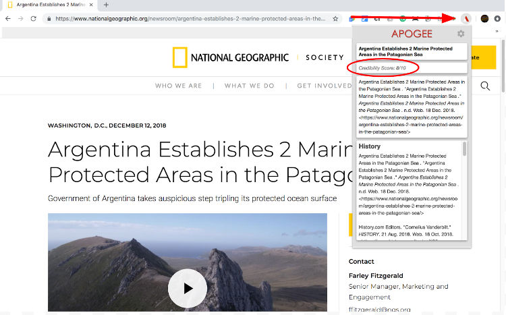Click the subheading about tripling ocean surface
This screenshot has height=315, width=506.
tap(192, 198)
